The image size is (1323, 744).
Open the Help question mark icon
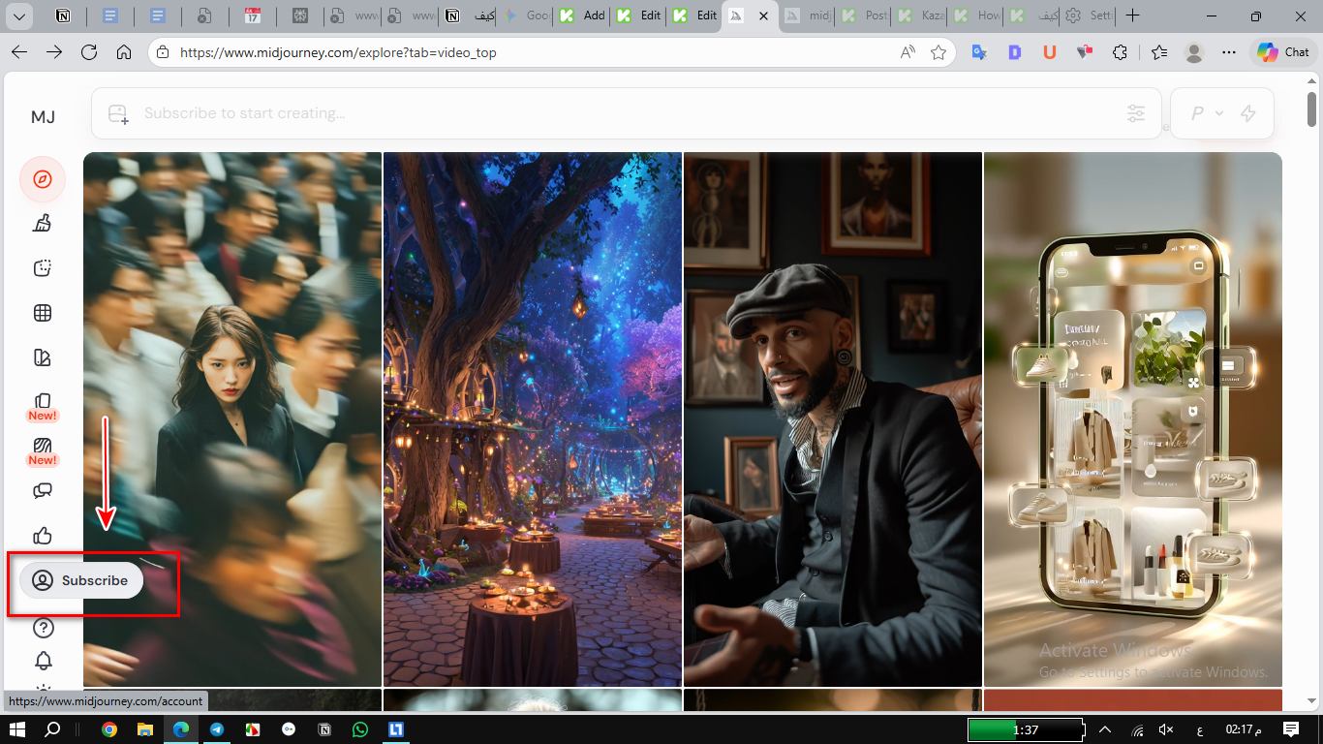[43, 628]
